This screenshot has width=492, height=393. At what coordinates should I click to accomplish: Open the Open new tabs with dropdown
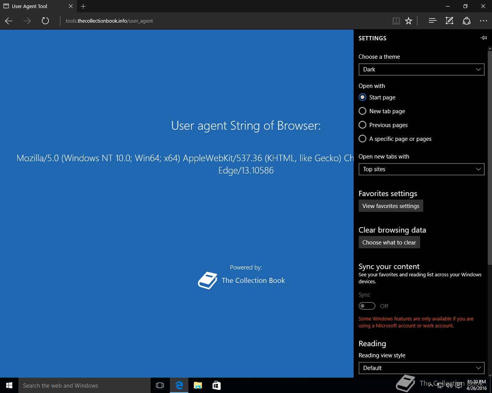tap(421, 169)
